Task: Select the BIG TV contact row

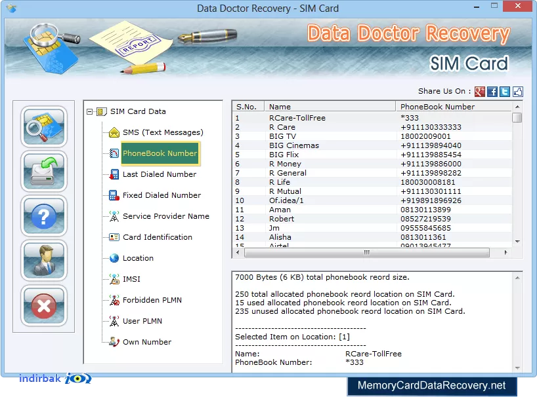Action: [372, 136]
